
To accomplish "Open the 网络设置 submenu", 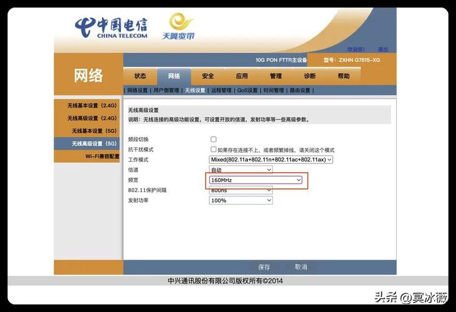I will (137, 90).
